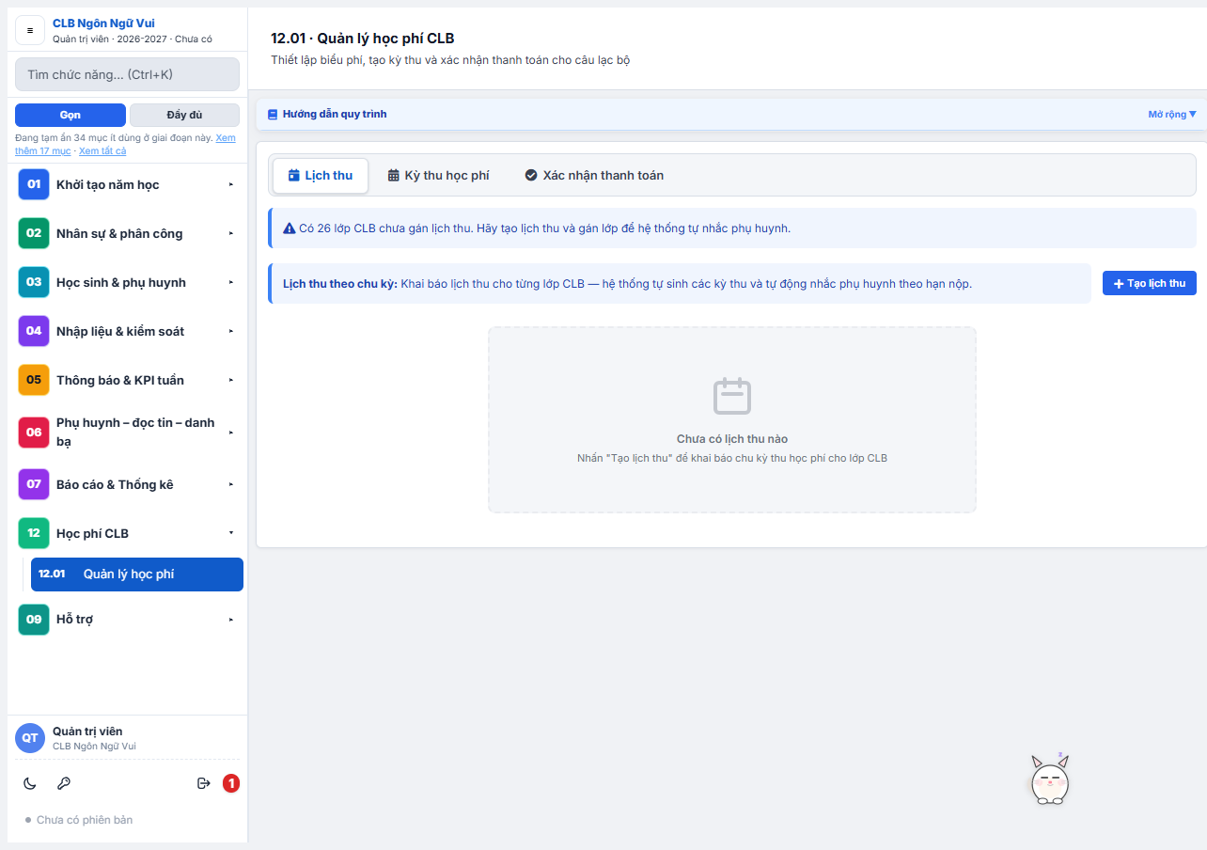Click the Tạo lịch thu button
This screenshot has height=850, width=1207.
click(x=1149, y=283)
